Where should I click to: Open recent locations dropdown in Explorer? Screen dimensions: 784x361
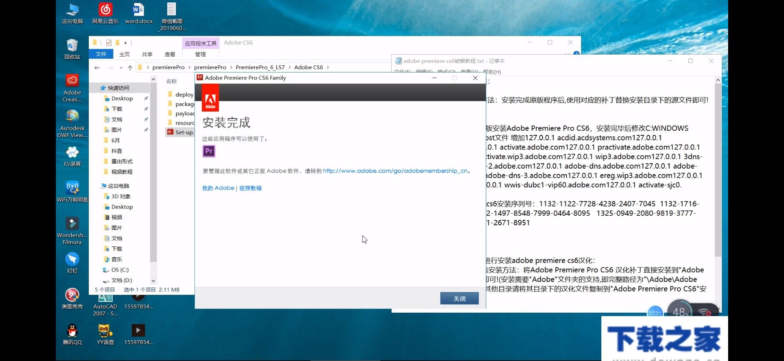click(121, 67)
